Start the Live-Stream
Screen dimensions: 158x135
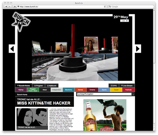click(127, 86)
